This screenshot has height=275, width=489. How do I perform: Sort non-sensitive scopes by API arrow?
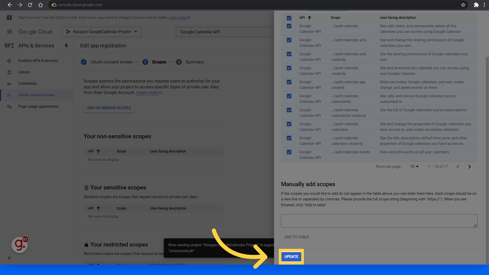(x=98, y=151)
